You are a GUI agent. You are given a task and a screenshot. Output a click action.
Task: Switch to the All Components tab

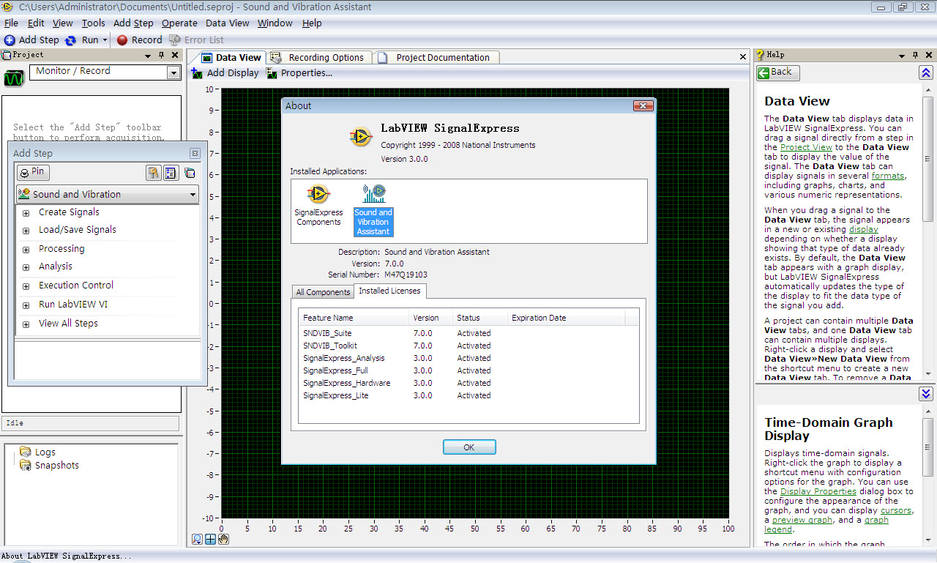(x=323, y=292)
